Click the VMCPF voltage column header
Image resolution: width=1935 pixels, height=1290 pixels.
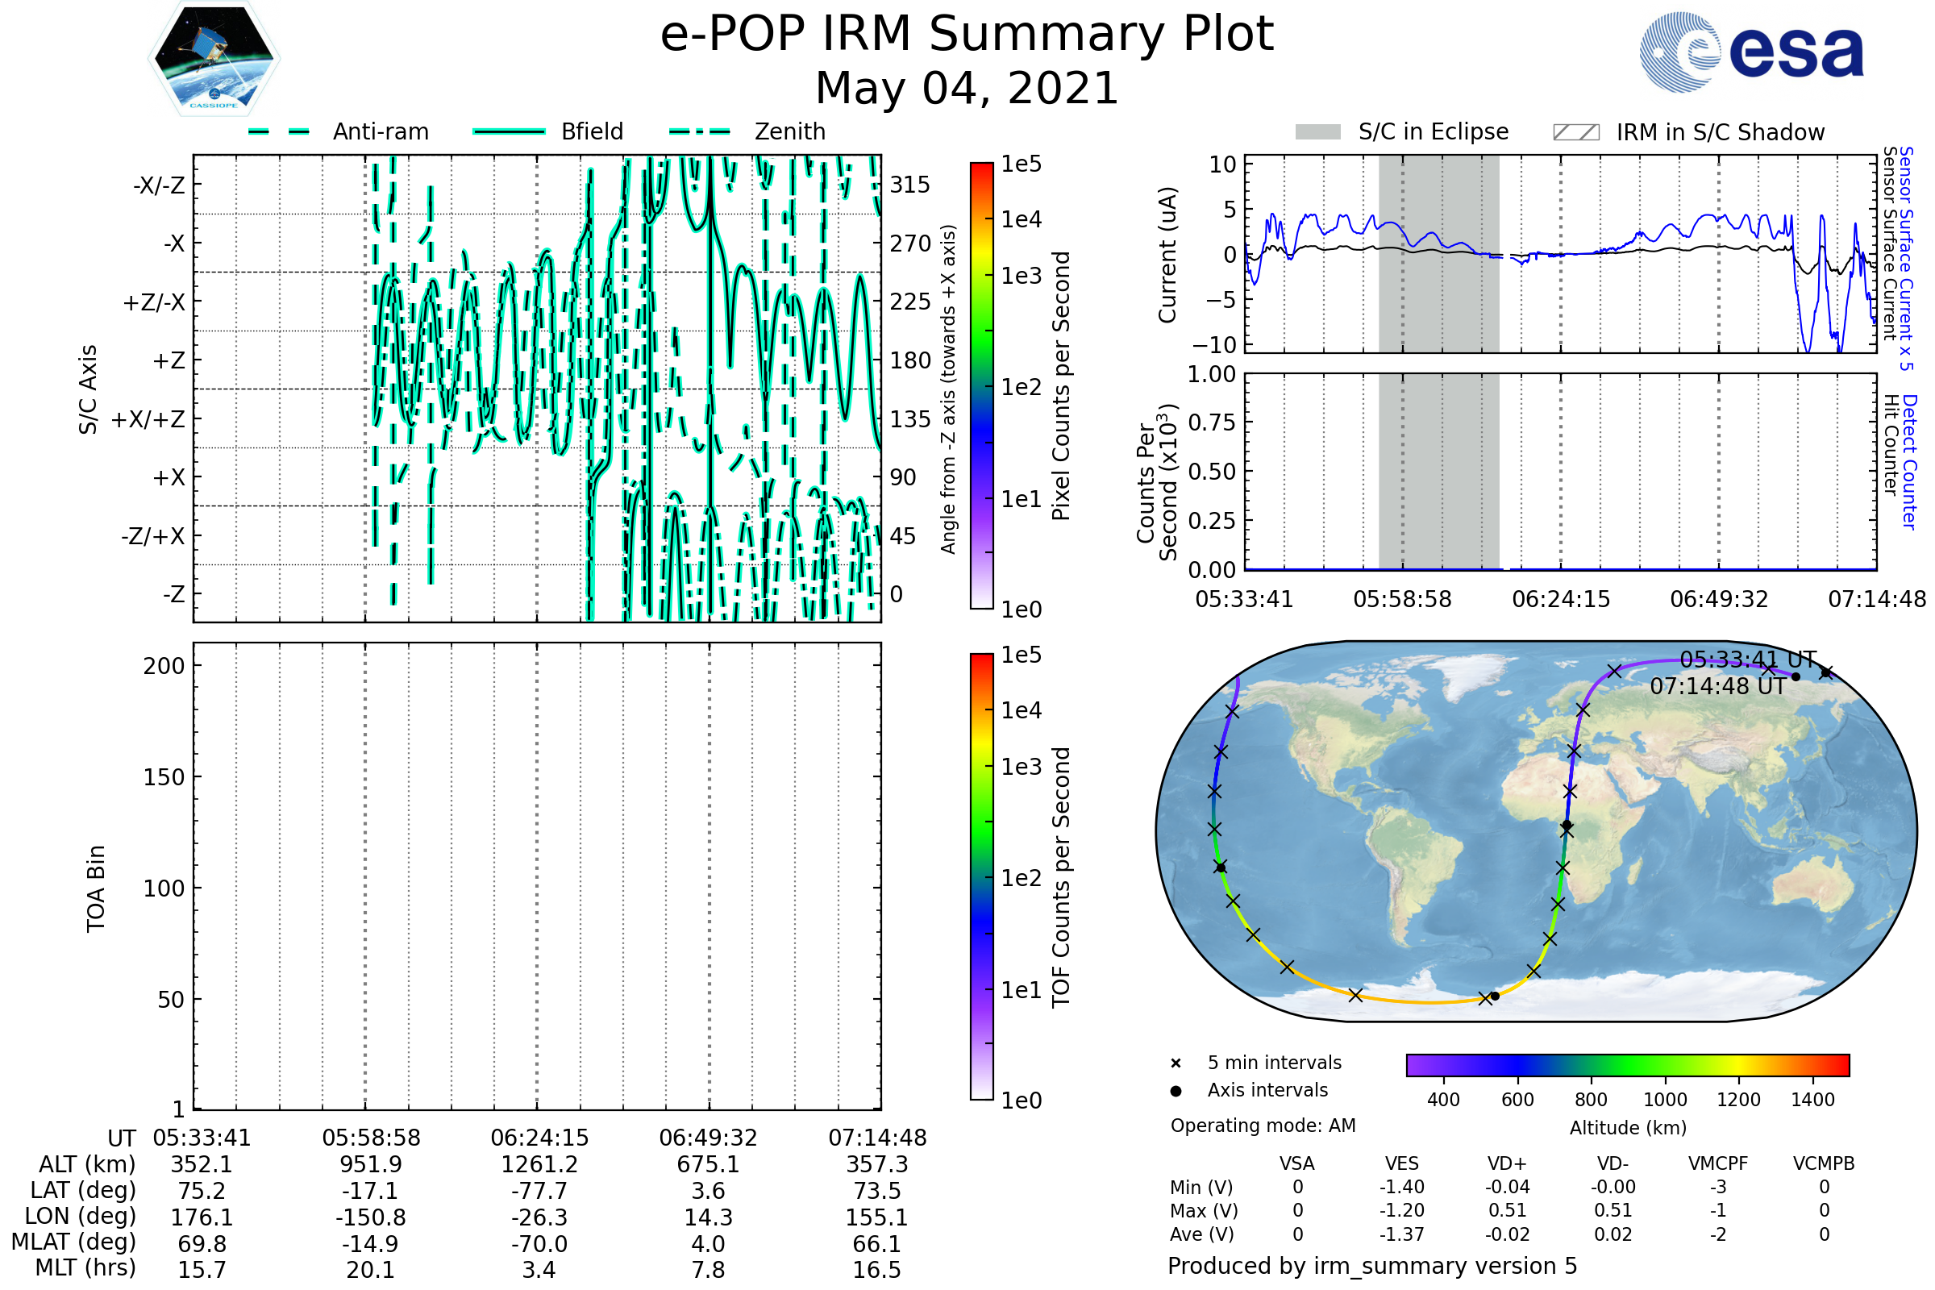[x=1718, y=1163]
